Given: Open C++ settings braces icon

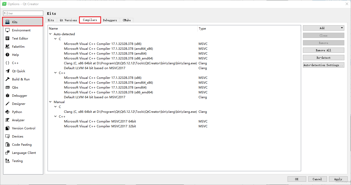Looking at the screenshot, I should click(7, 63).
